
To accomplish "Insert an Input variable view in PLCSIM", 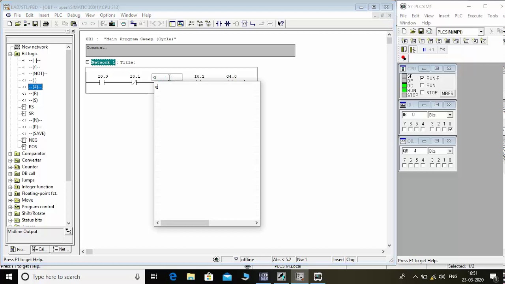I will pyautogui.click(x=405, y=41).
